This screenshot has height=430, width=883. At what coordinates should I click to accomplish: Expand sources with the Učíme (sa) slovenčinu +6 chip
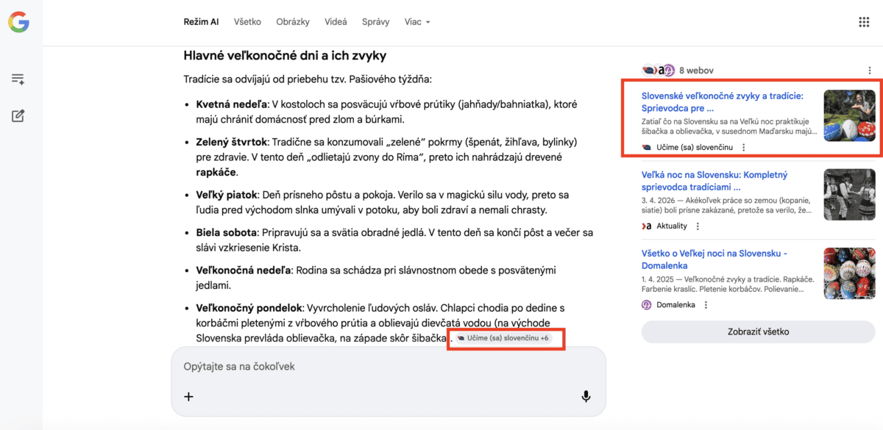click(x=506, y=339)
